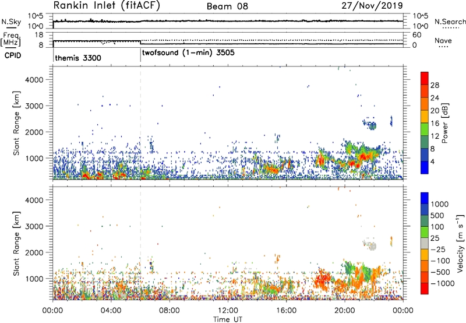This screenshot has width=466, height=323.
Task: Pick the red bottom segment of velocity colorbar
Action: (425, 289)
